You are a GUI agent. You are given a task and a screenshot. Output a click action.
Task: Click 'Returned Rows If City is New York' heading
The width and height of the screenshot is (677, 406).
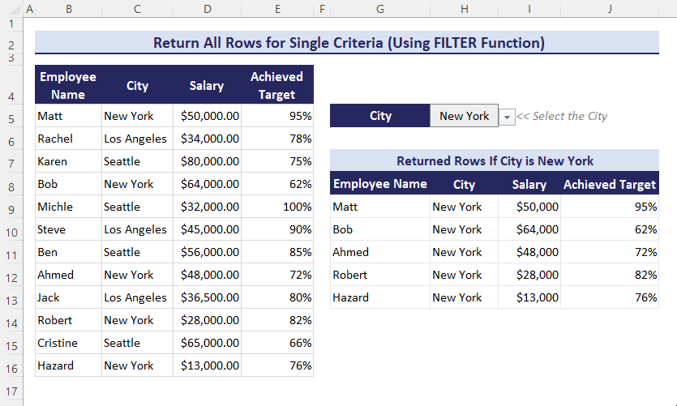[495, 160]
